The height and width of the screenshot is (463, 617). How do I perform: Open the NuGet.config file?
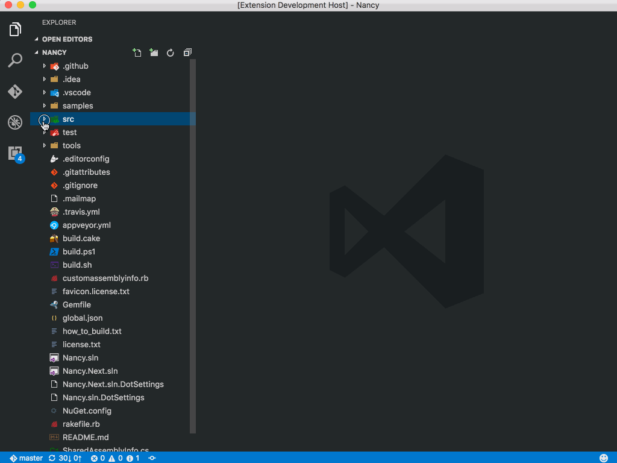tap(113, 411)
